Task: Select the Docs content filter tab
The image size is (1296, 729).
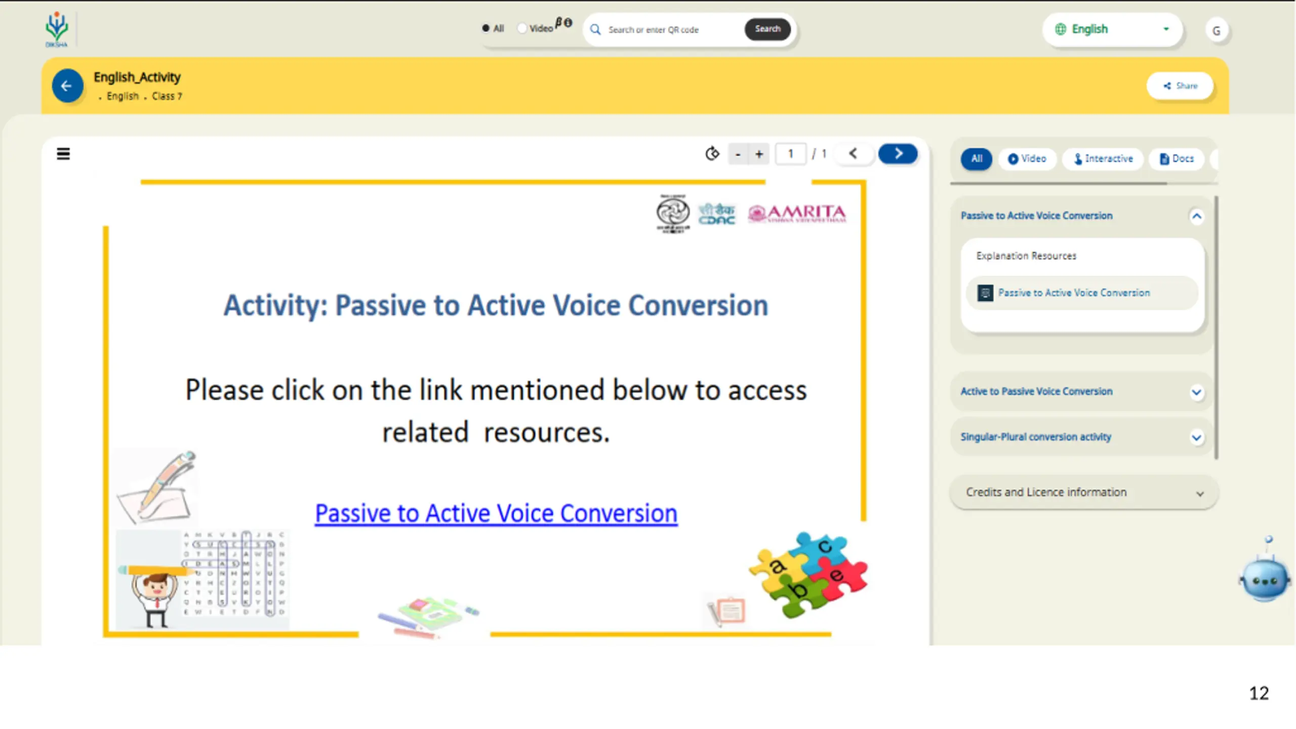Action: pyautogui.click(x=1177, y=159)
